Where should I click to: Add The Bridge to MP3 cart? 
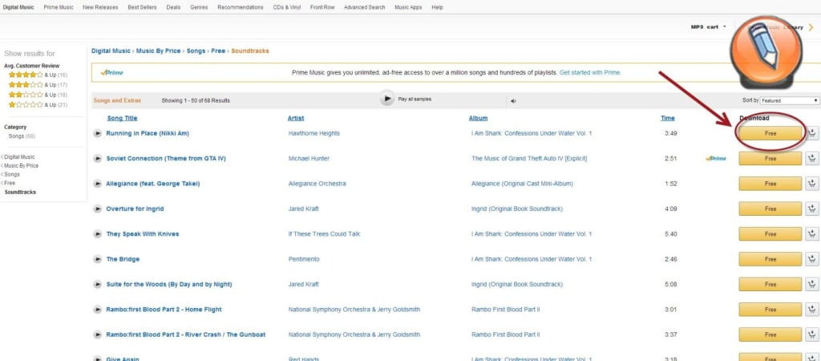click(812, 259)
